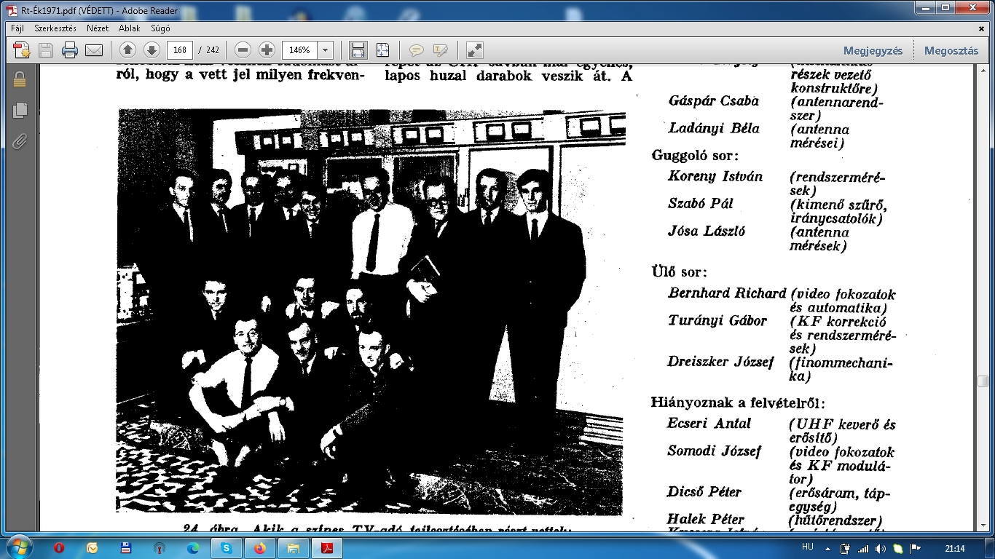Click the page number field showing 168
Viewport: 995px width, 559px height.
tap(179, 50)
